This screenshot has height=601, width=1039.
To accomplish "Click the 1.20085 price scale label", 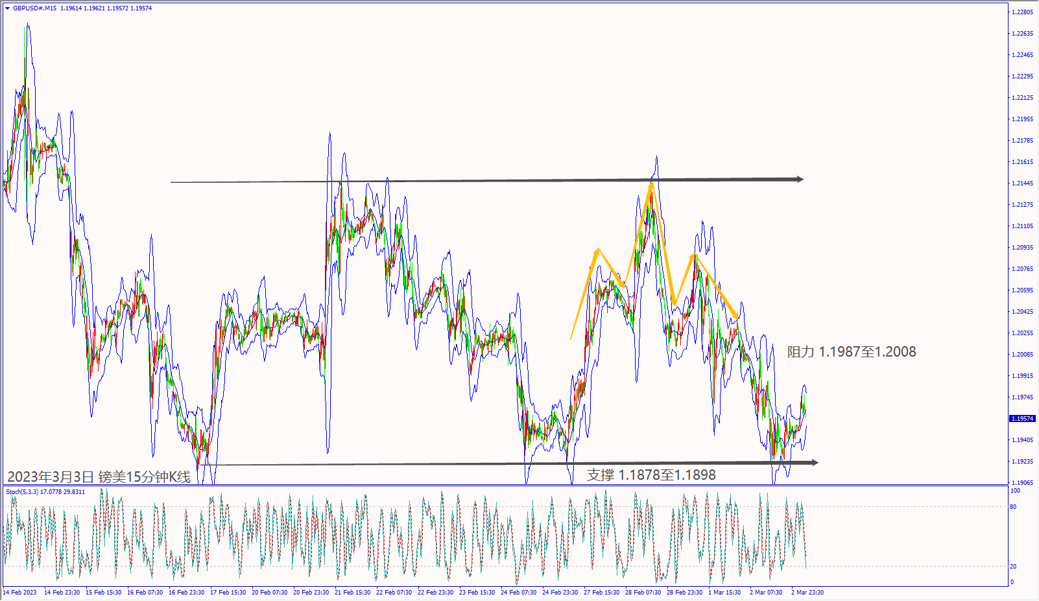I will tap(1022, 355).
